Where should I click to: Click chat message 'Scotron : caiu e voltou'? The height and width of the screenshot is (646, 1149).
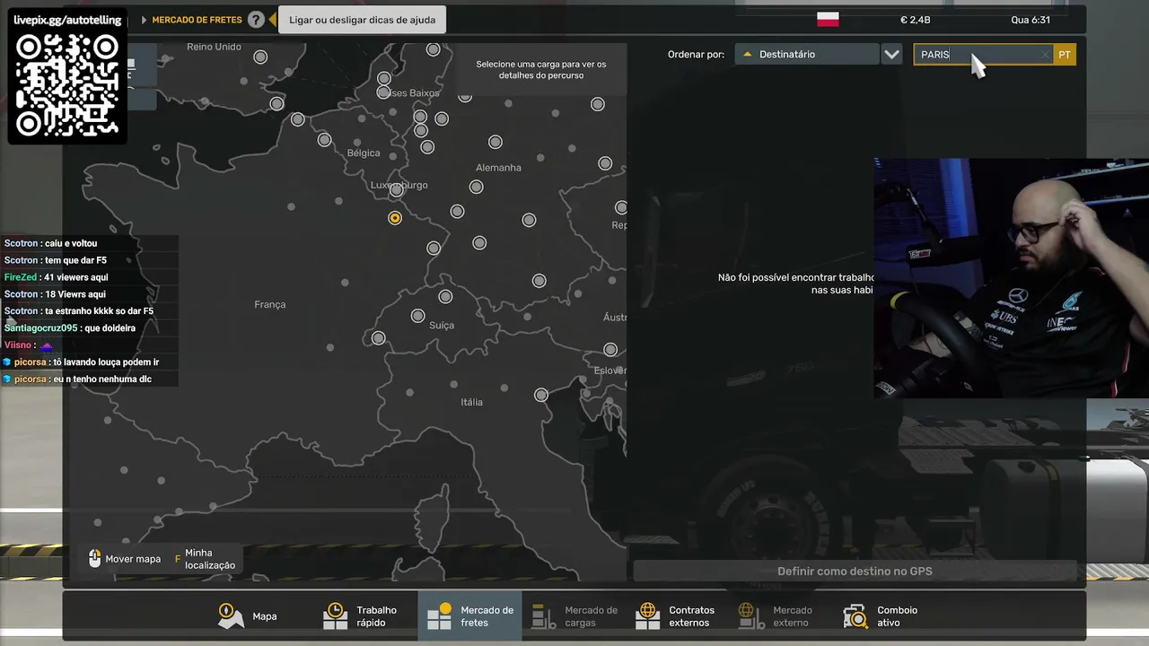[x=50, y=243]
